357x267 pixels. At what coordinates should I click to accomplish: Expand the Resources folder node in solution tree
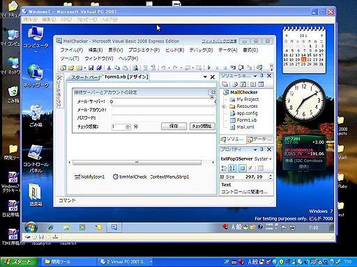tap(224, 106)
